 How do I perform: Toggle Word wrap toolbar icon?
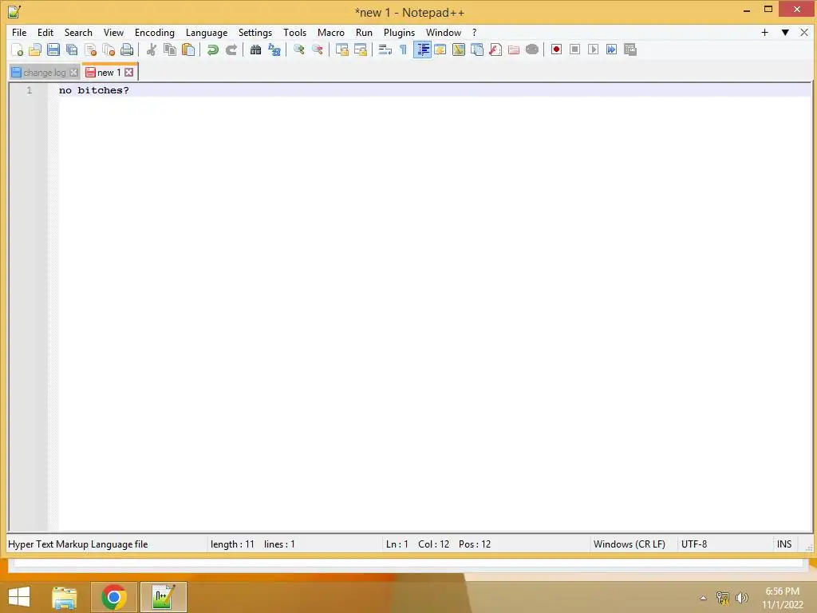point(385,49)
